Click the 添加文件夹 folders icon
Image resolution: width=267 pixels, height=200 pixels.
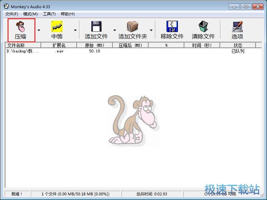point(132,26)
